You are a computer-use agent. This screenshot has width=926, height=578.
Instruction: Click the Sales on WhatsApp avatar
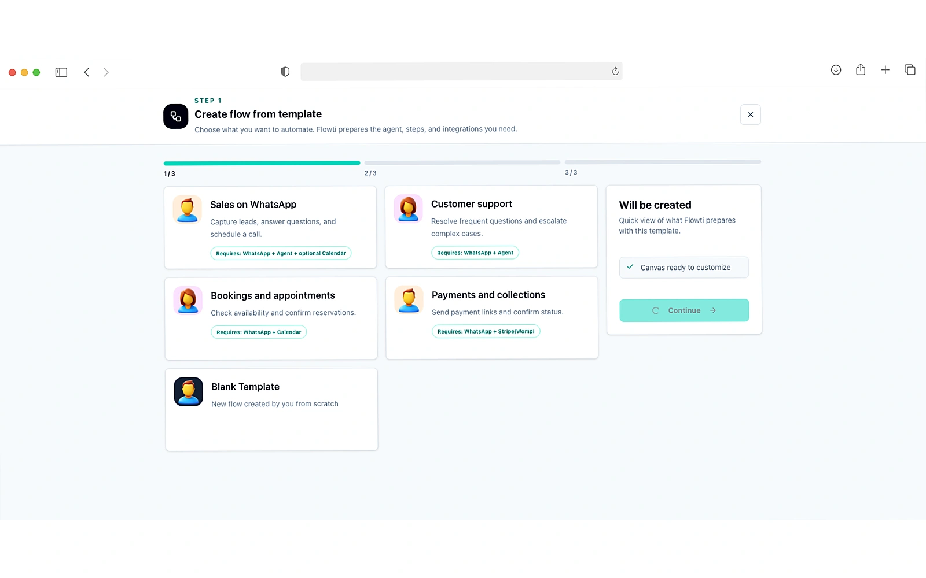coord(187,209)
